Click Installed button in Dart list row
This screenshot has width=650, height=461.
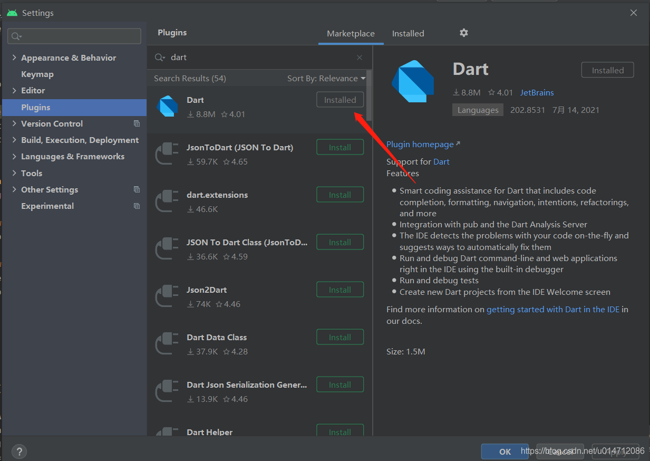tap(340, 100)
